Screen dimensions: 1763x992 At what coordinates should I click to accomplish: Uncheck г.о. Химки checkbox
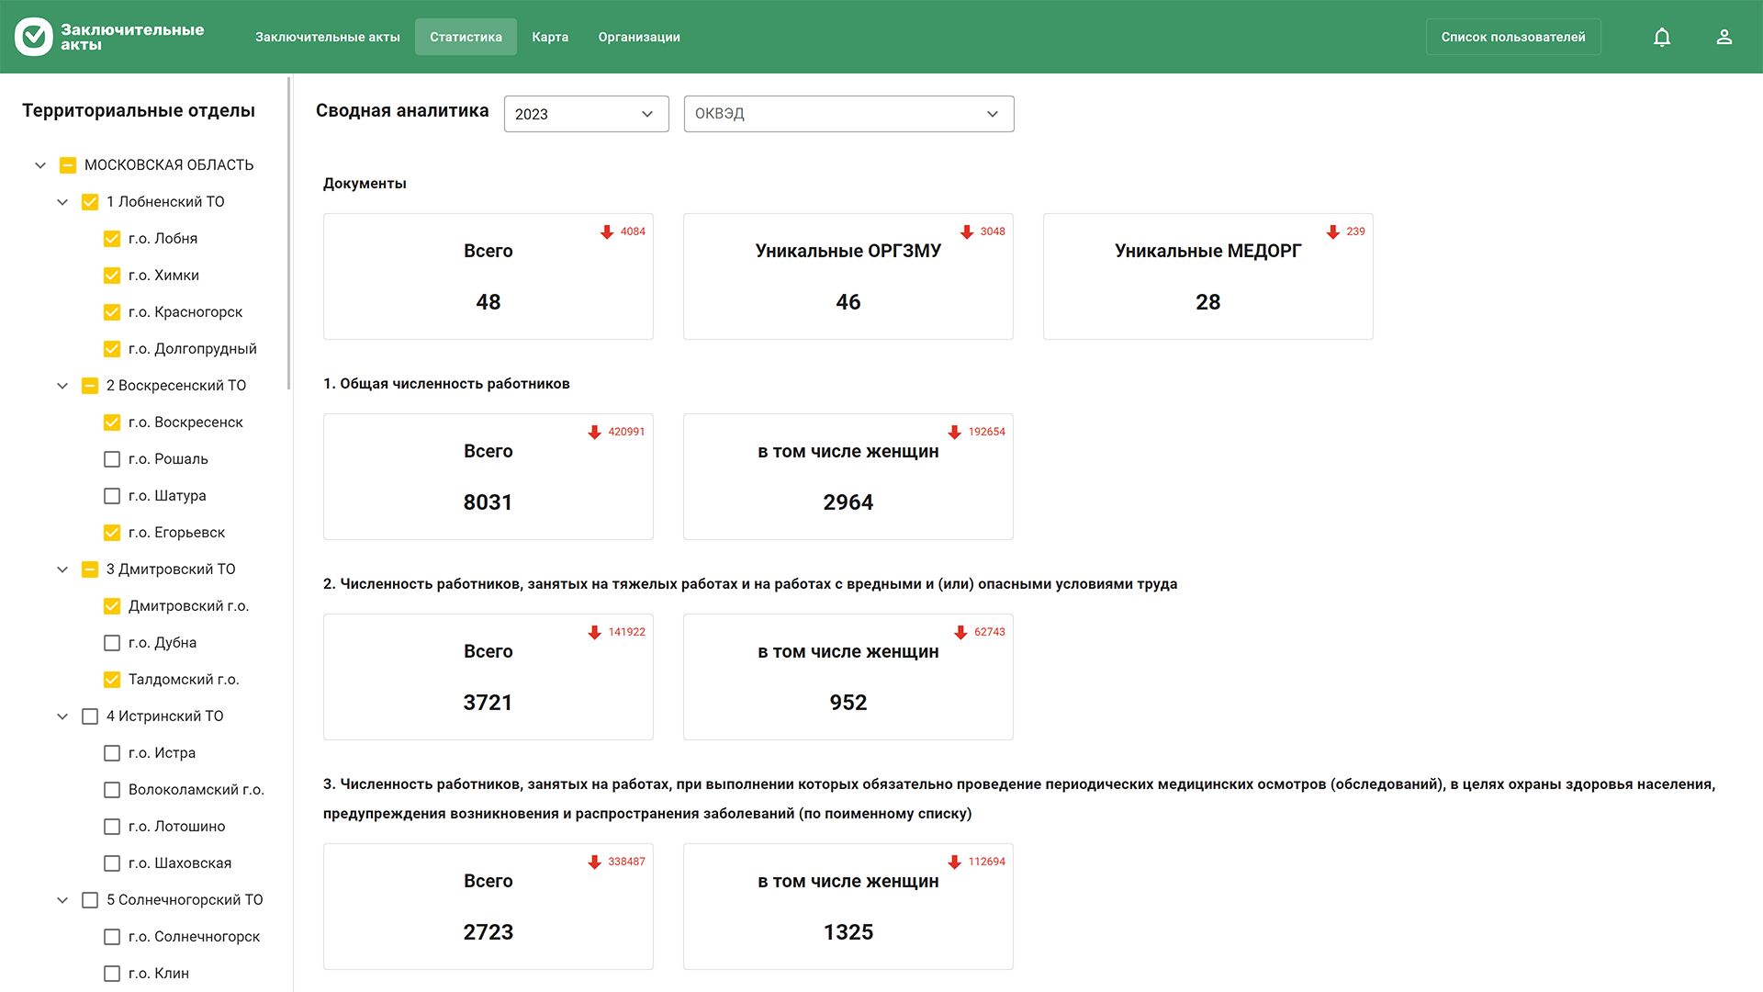[x=112, y=276]
